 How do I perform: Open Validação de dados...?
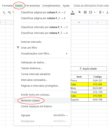pyautogui.click(x=42, y=62)
